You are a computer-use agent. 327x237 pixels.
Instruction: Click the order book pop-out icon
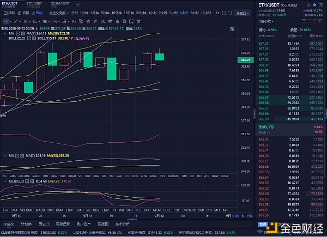pyautogui.click(x=320, y=21)
